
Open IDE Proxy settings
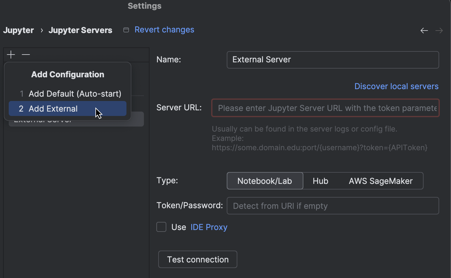click(209, 227)
